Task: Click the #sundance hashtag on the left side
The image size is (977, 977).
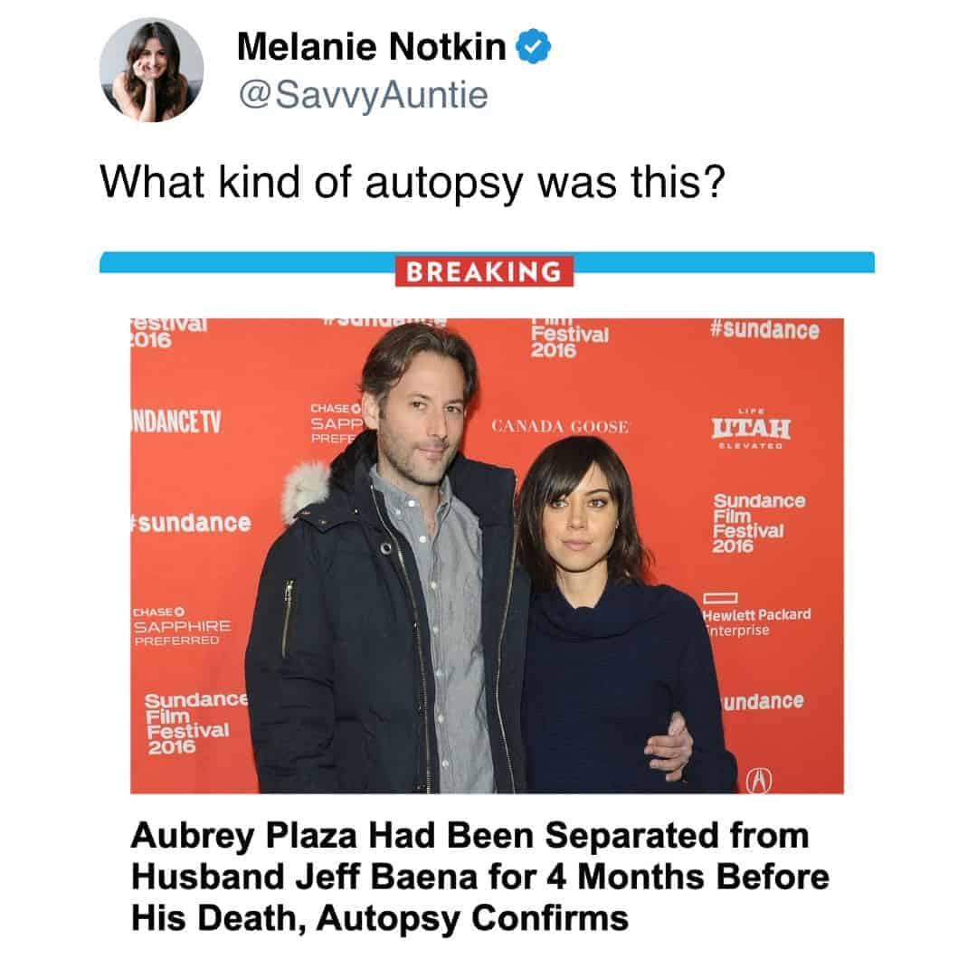Action: click(191, 523)
